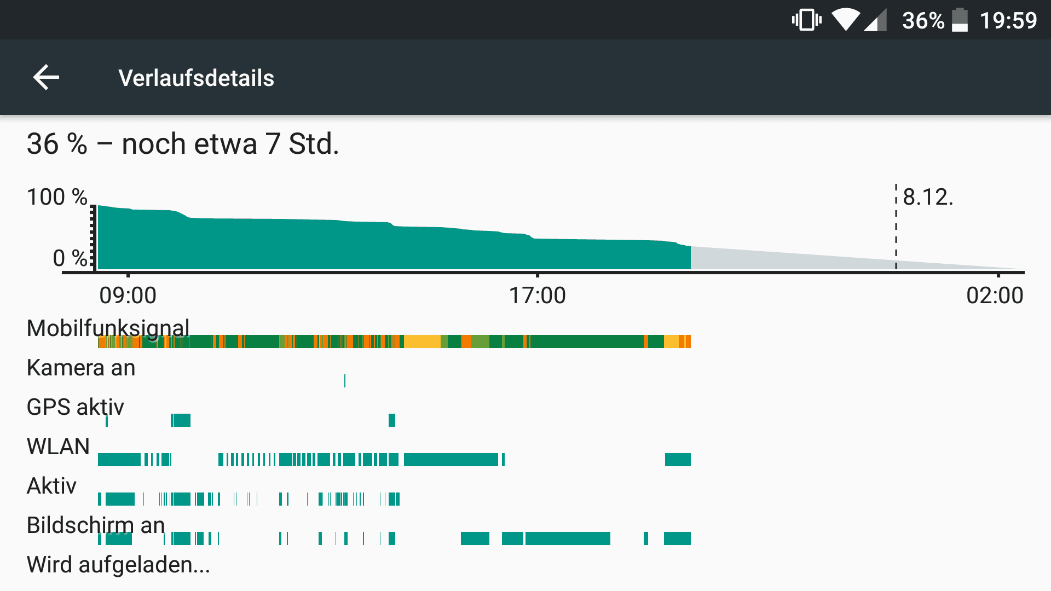Tap the battery icon in status bar
This screenshot has height=591, width=1051.
pyautogui.click(x=960, y=20)
